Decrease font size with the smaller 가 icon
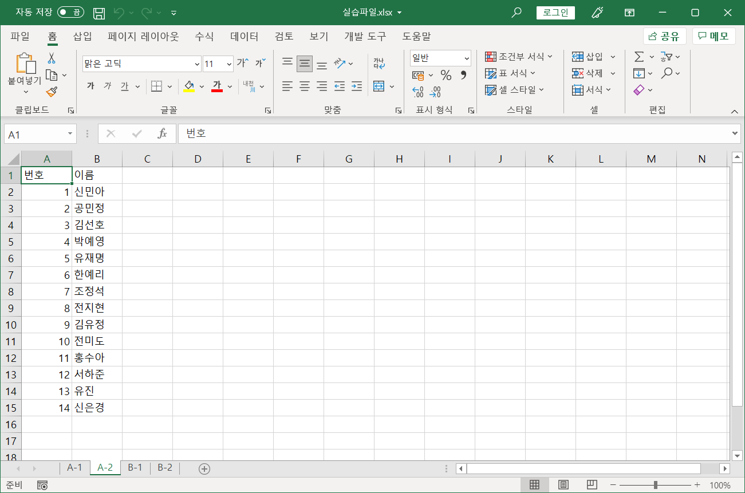Screen dimensions: 745x493 tap(261, 63)
